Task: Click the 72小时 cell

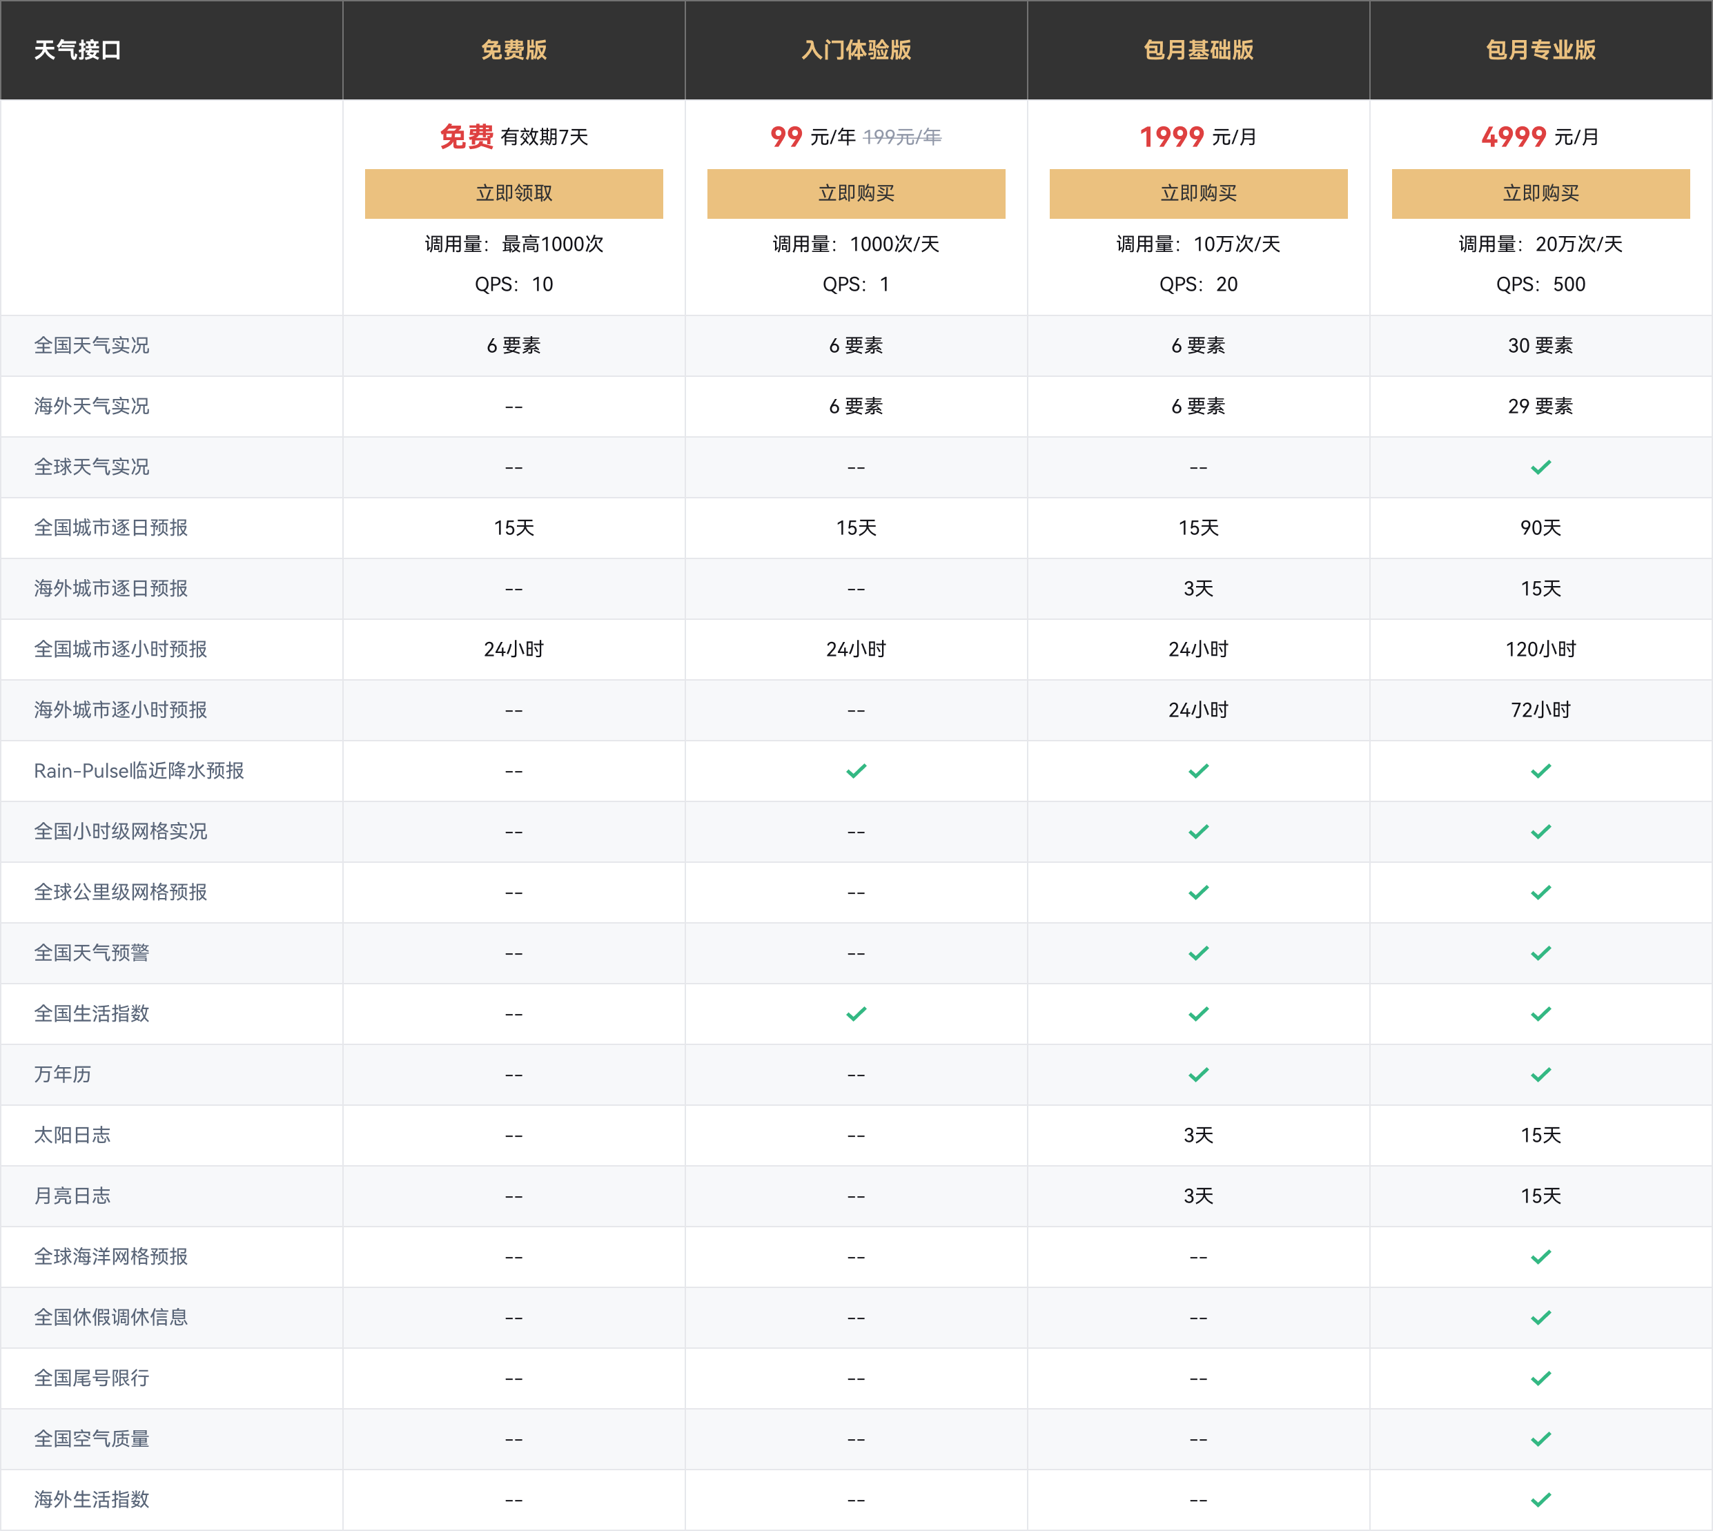Action: [x=1540, y=710]
